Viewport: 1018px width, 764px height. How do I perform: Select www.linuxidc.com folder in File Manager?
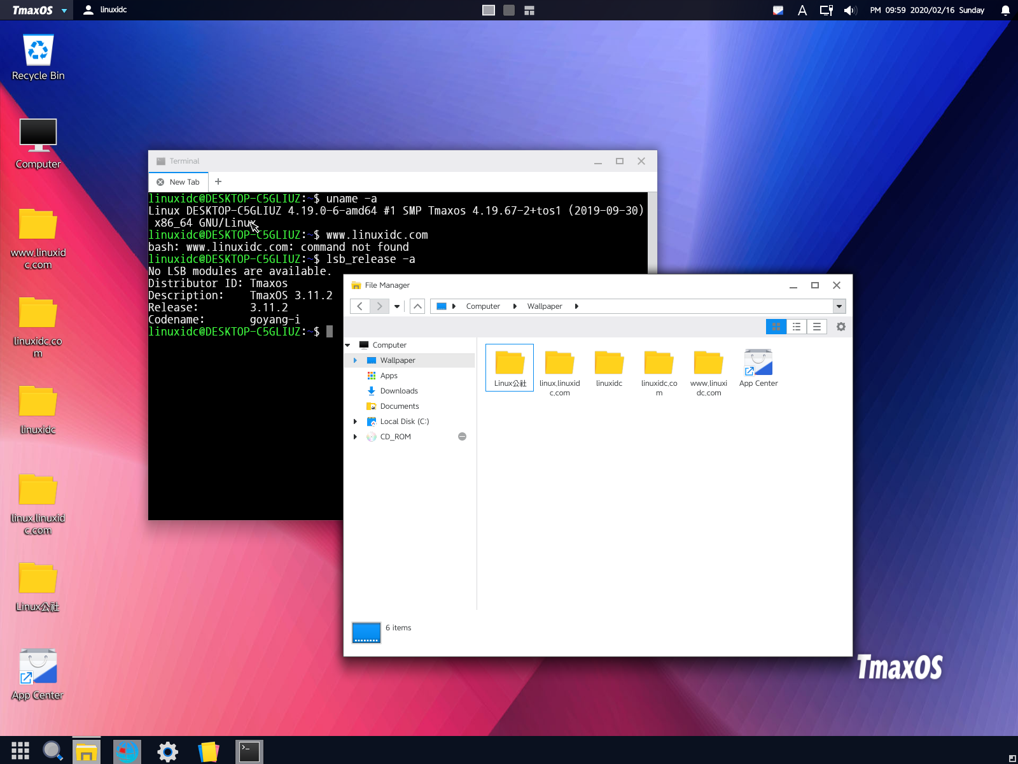[x=709, y=373]
